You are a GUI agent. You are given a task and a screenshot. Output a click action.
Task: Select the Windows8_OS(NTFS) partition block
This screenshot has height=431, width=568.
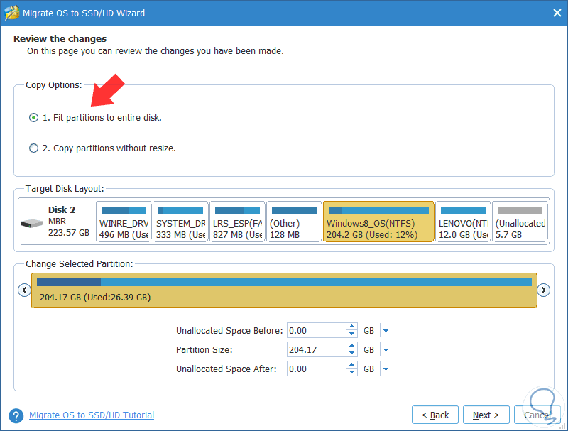click(378, 222)
